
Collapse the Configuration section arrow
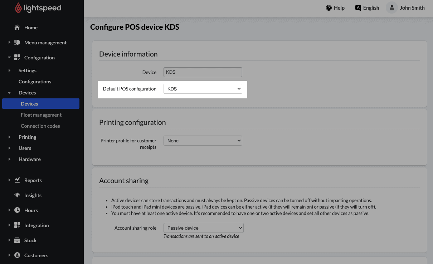click(9, 58)
